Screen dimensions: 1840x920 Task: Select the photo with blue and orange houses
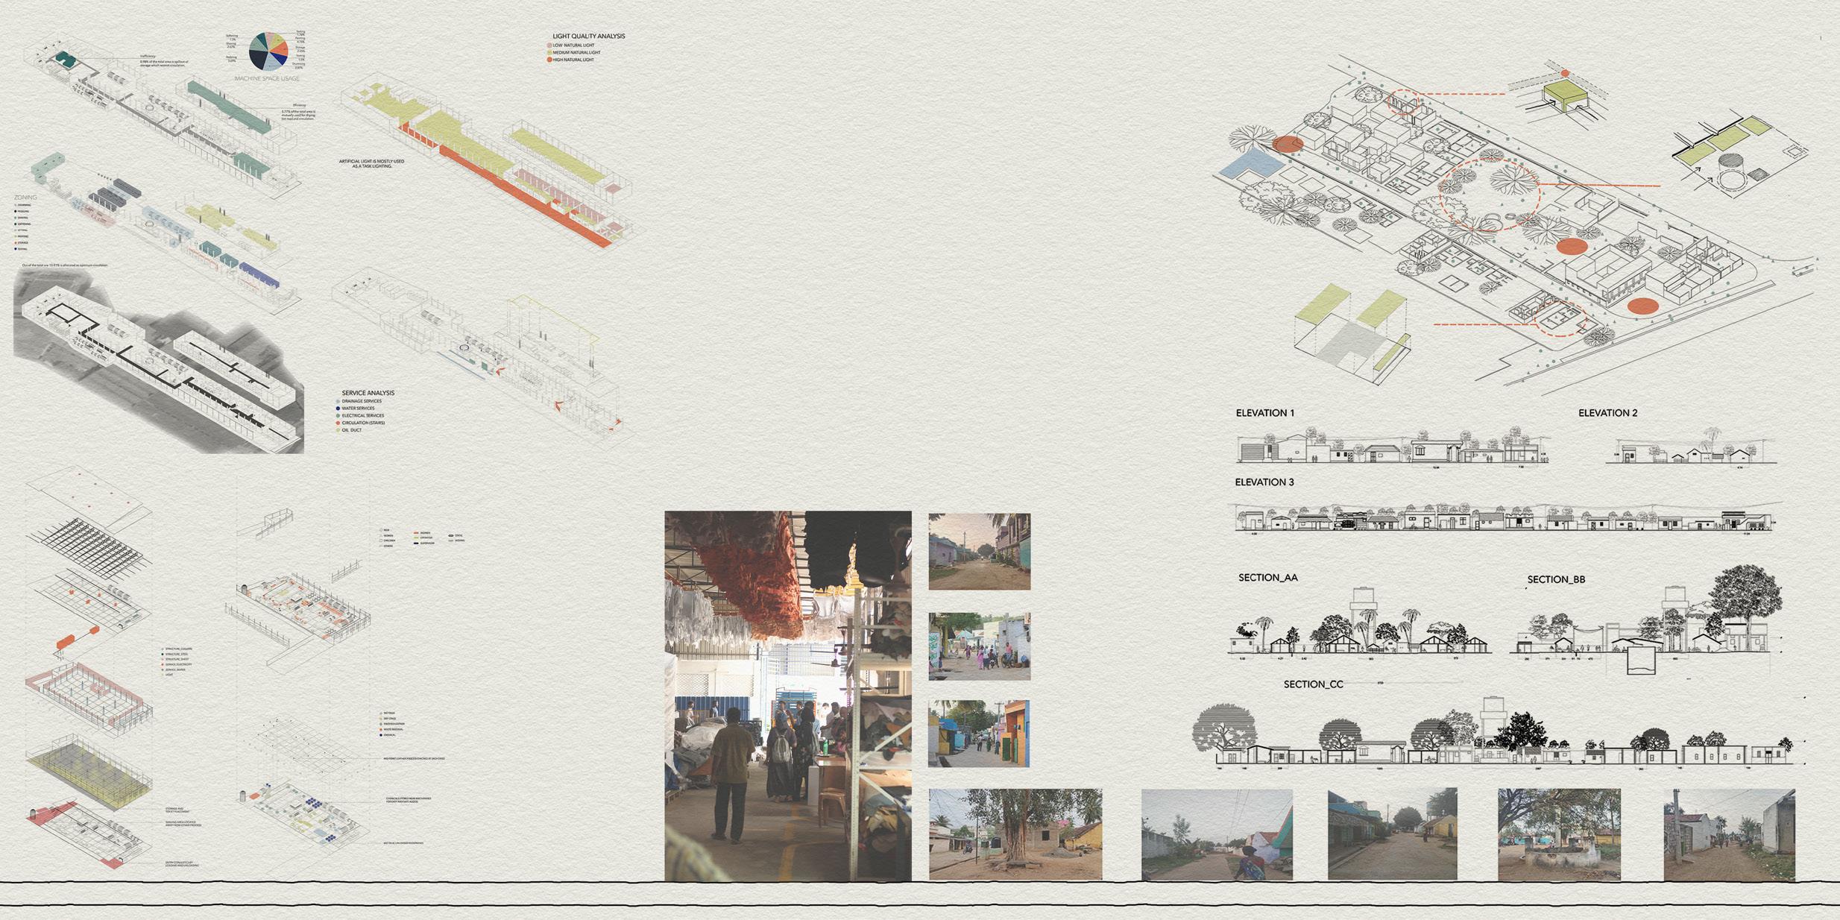(978, 734)
